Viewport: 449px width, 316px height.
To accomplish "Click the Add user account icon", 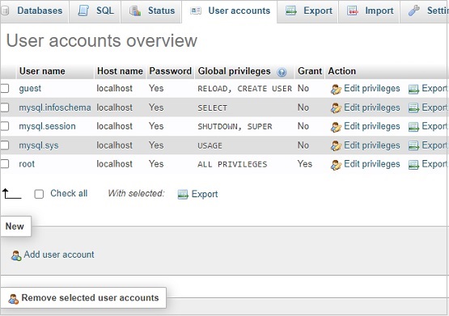I will pos(16,255).
